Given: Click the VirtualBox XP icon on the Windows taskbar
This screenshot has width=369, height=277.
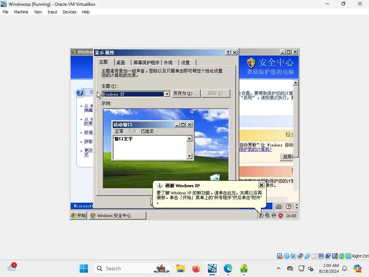Looking at the screenshot, I should point(212,268).
